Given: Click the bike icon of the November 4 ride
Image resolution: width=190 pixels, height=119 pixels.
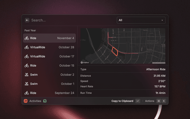Looking at the screenshot, I should pyautogui.click(x=27, y=38).
